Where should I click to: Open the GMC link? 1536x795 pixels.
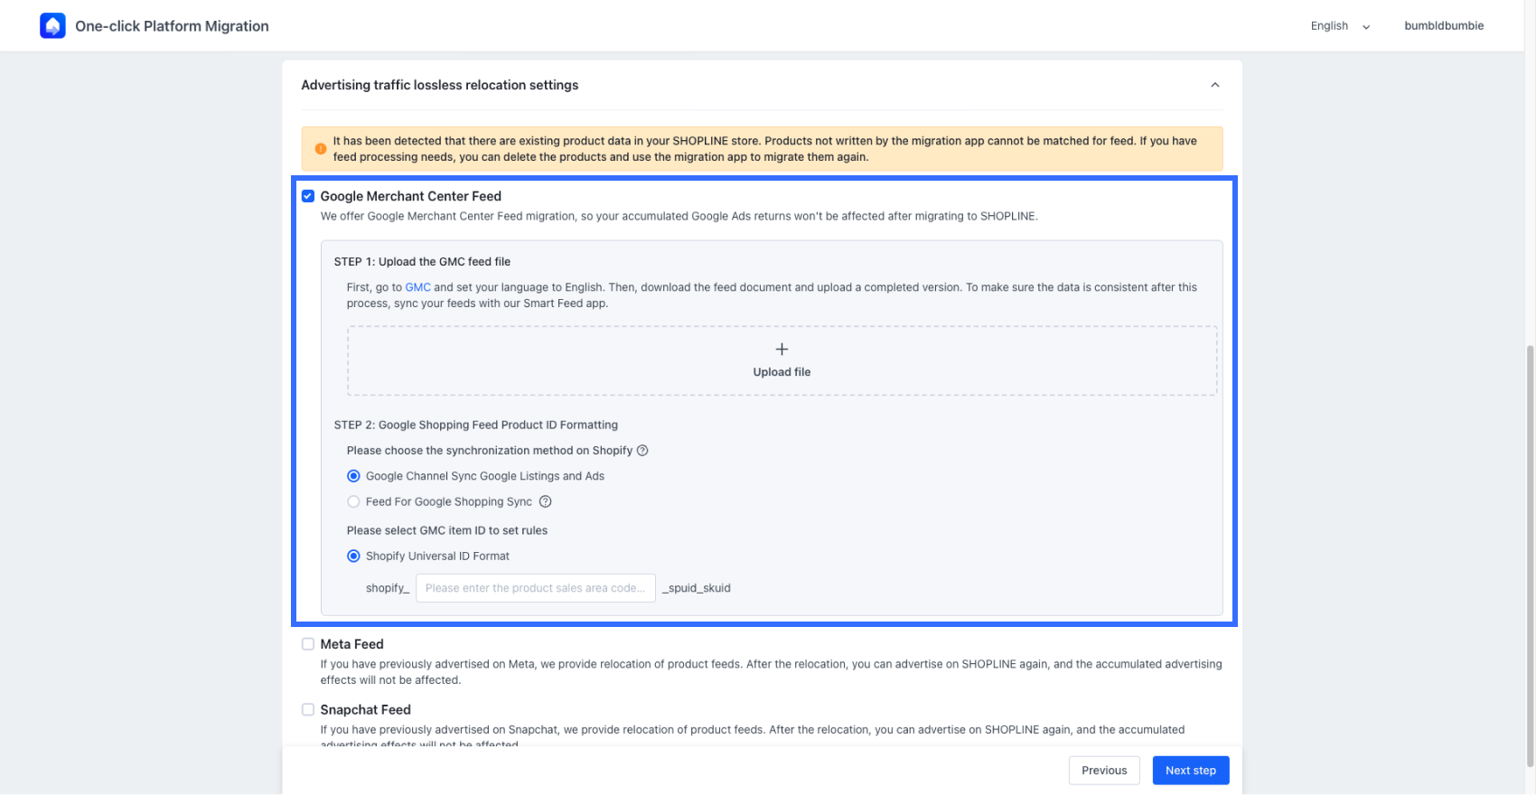click(x=417, y=287)
